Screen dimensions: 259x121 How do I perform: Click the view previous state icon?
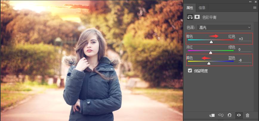(x=221, y=115)
